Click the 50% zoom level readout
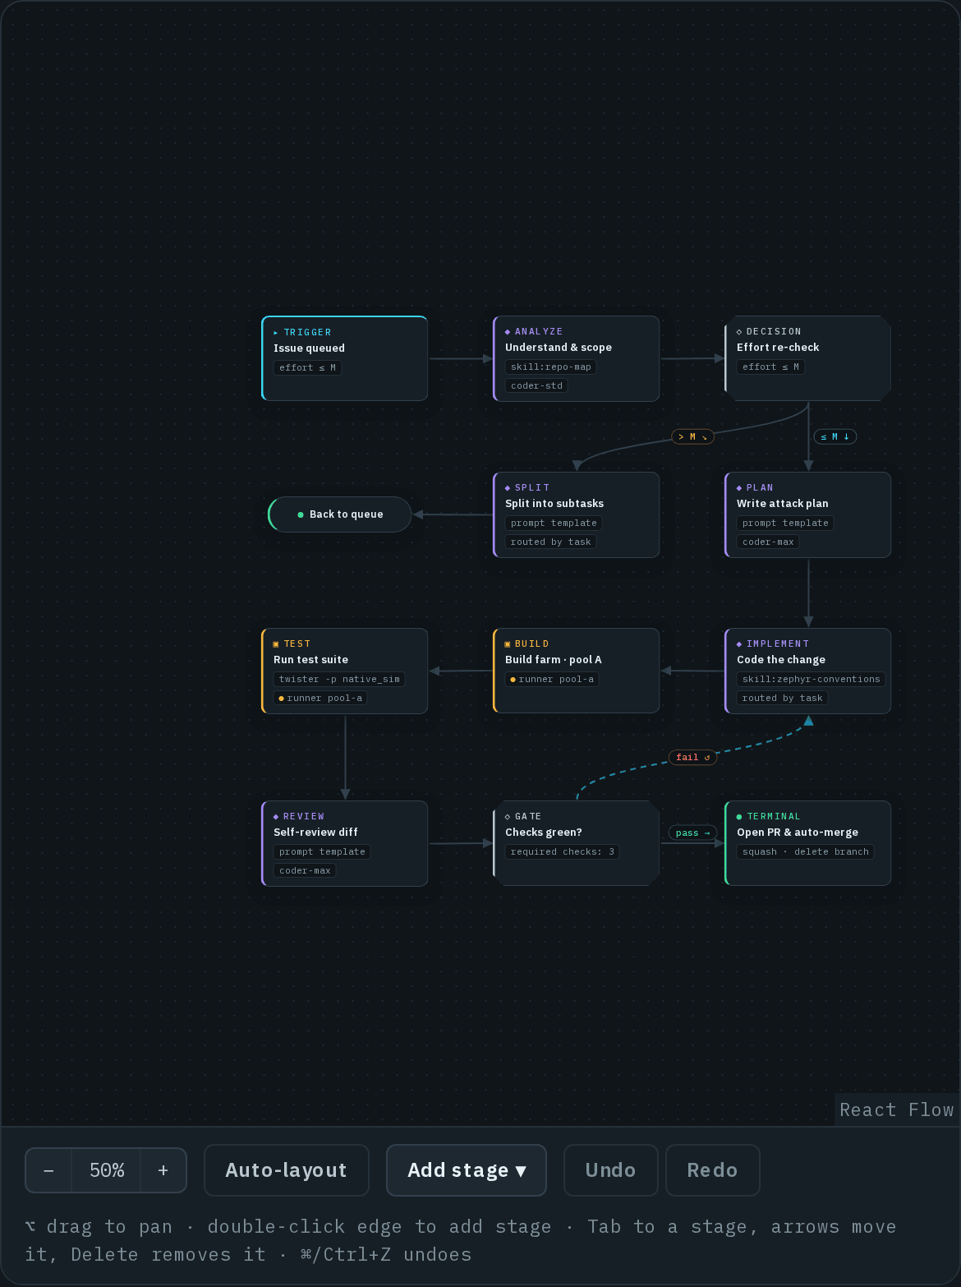The image size is (961, 1287). pyautogui.click(x=107, y=1170)
